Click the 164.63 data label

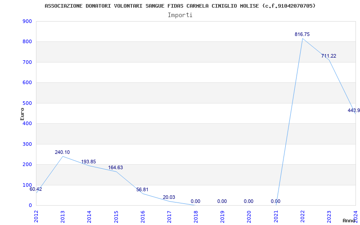pos(115,168)
